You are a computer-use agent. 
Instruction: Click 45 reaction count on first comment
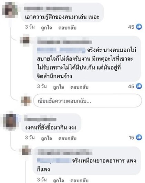tap(131, 27)
